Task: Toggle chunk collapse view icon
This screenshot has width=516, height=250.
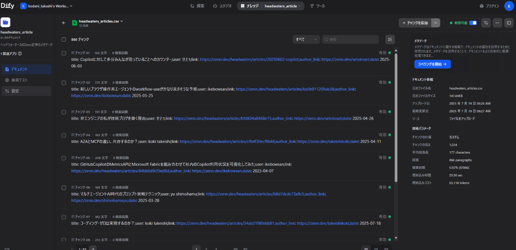Action: [x=390, y=39]
